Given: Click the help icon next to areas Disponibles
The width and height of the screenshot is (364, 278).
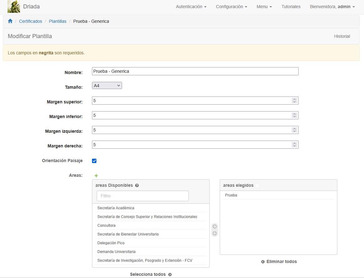Looking at the screenshot, I should [137, 185].
